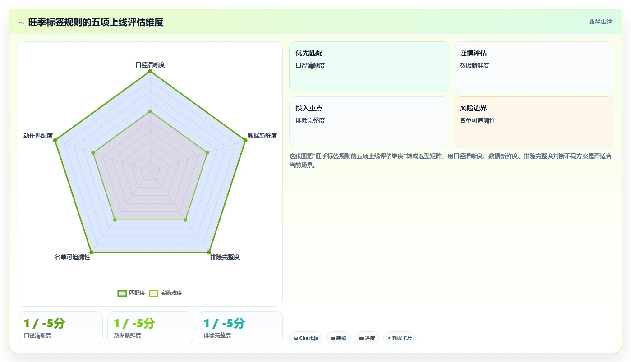Open the 谨慎评估 card
The image size is (631, 362).
(534, 67)
